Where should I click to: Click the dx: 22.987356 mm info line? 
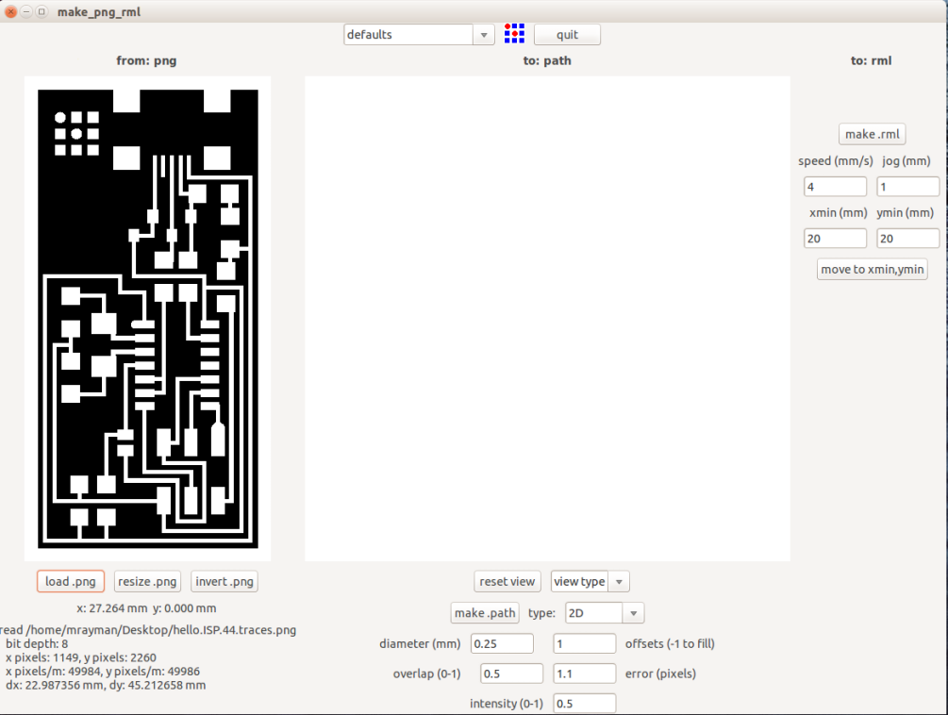(x=106, y=686)
